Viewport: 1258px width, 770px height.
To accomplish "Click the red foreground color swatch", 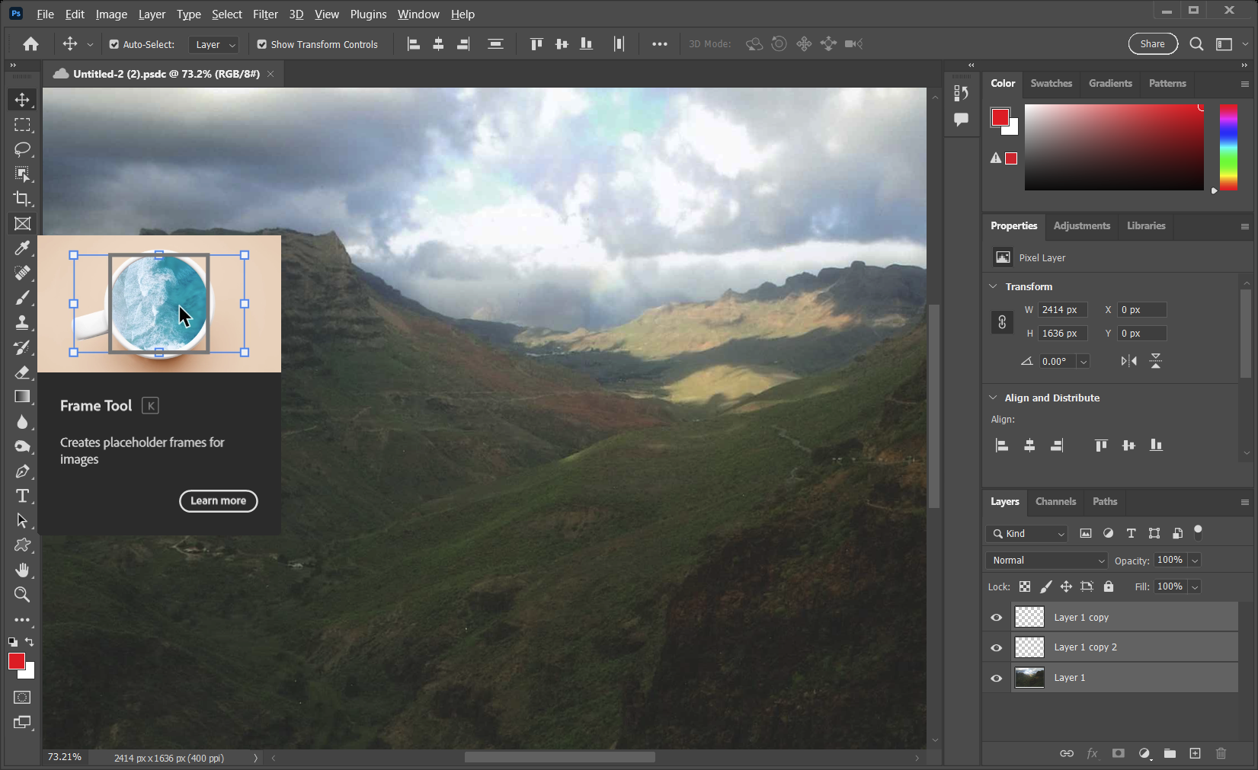I will coord(18,662).
